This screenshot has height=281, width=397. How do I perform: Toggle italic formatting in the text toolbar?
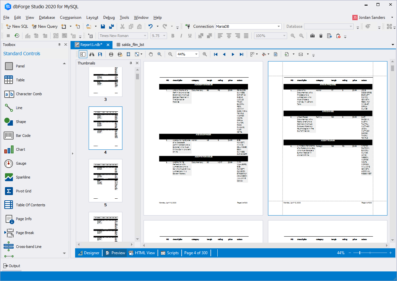coord(181,36)
